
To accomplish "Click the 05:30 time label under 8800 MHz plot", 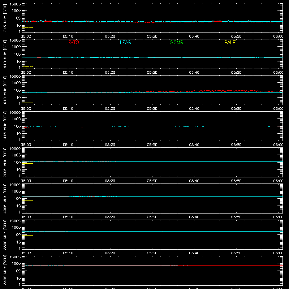I will click(x=152, y=253).
